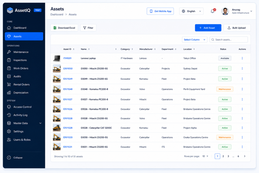Open asset ID link ITH1001
This screenshot has width=259, height=173.
click(67, 58)
